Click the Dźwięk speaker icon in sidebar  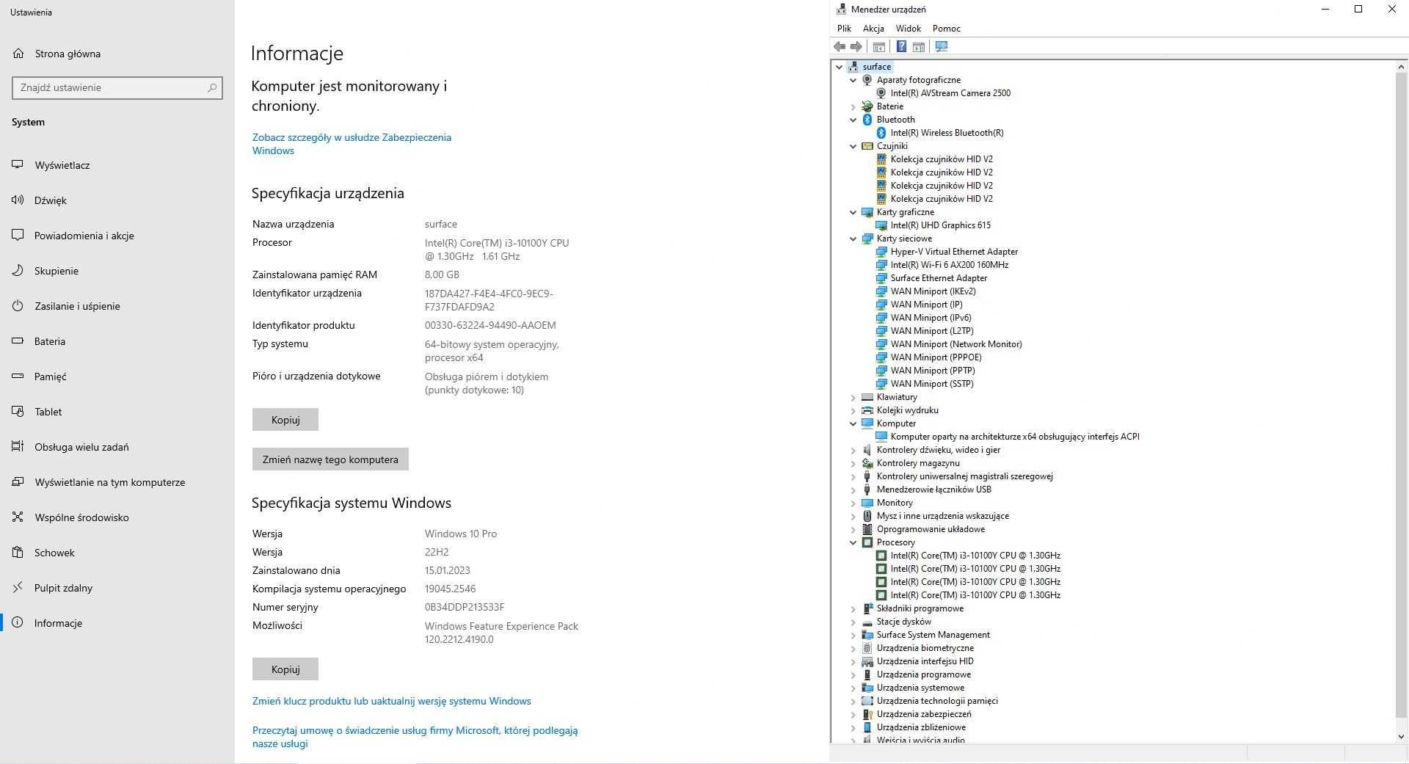18,200
